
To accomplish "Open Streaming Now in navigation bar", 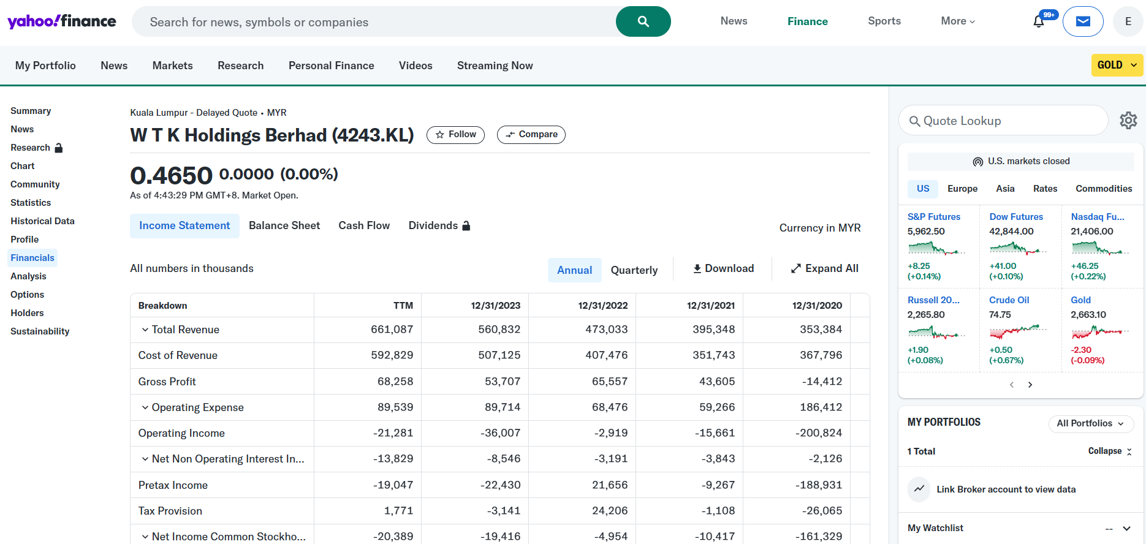I will pyautogui.click(x=495, y=66).
